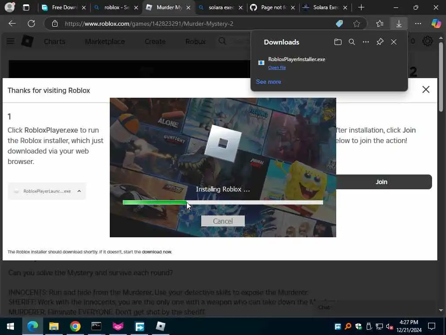
Task: Open the favorites list icon
Action: 380,24
